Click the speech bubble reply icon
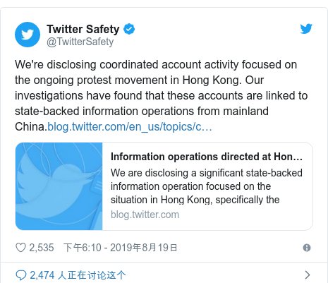This screenshot has width=328, height=283. coord(21,275)
